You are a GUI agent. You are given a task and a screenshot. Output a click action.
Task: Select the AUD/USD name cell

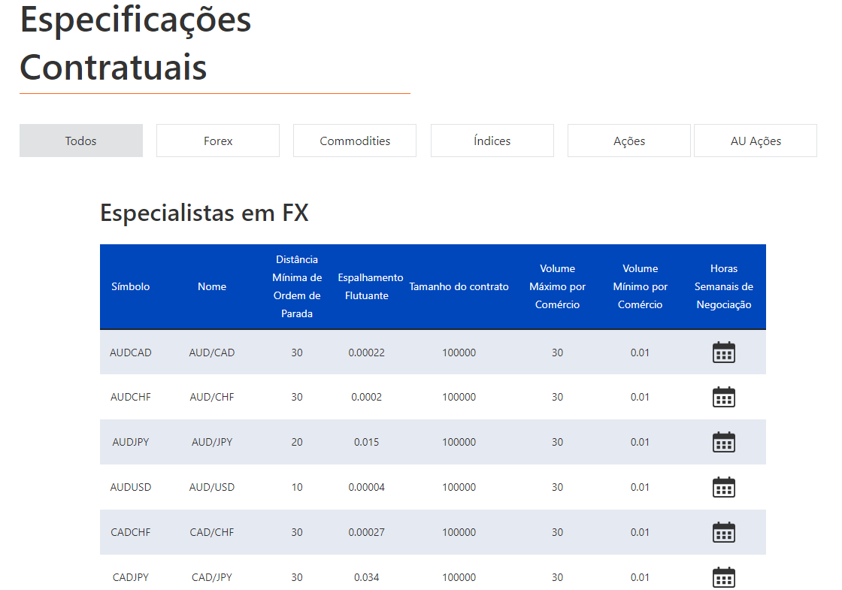click(212, 487)
